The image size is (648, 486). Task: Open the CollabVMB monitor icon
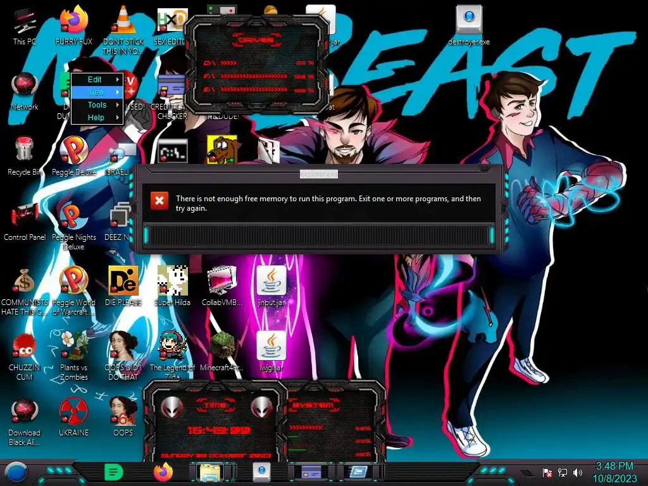pyautogui.click(x=222, y=286)
